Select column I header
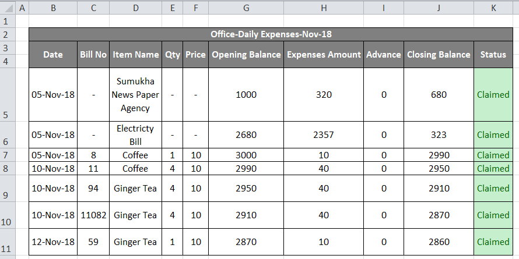This screenshot has height=259, width=519. coord(384,7)
